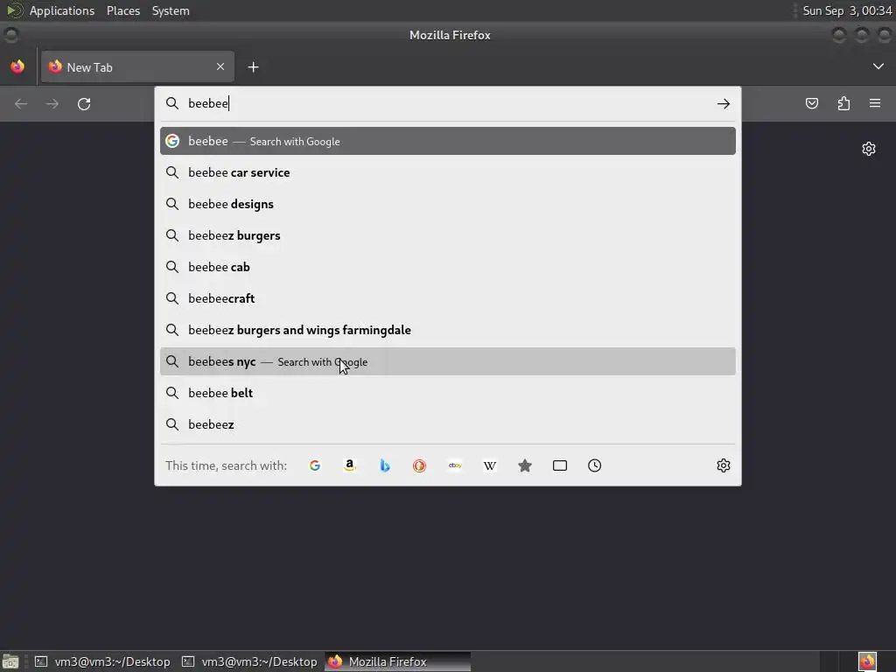
Task: Choose 'beebeez burgers and wings farmingdale' suggestion
Action: click(448, 330)
